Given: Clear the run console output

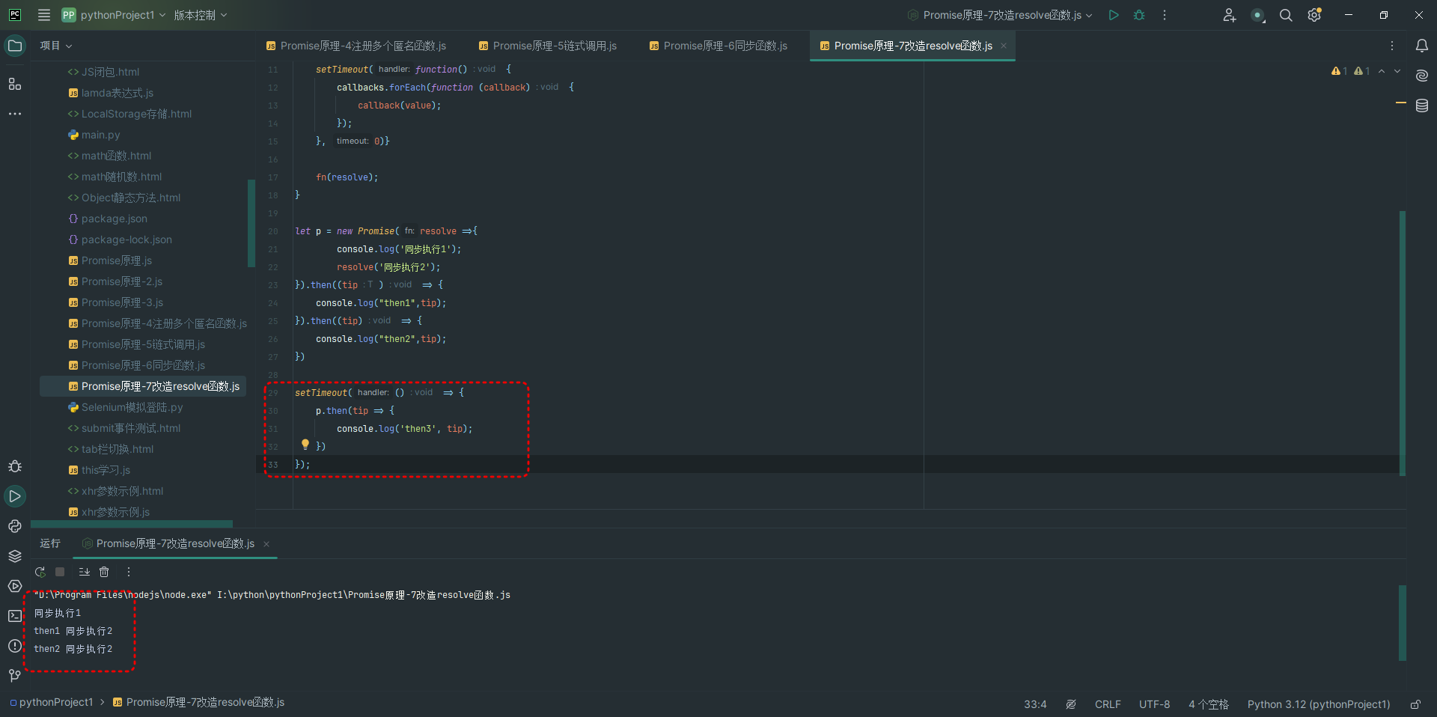Looking at the screenshot, I should coord(104,572).
